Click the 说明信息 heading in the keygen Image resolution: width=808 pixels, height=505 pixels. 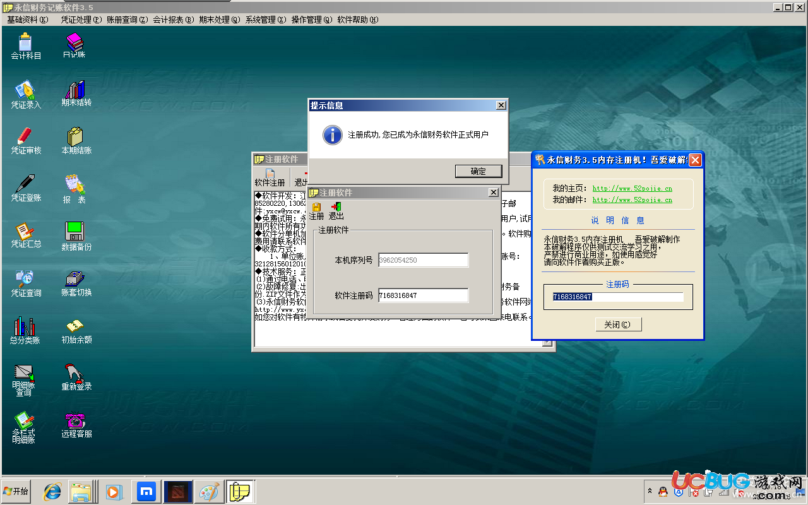618,220
